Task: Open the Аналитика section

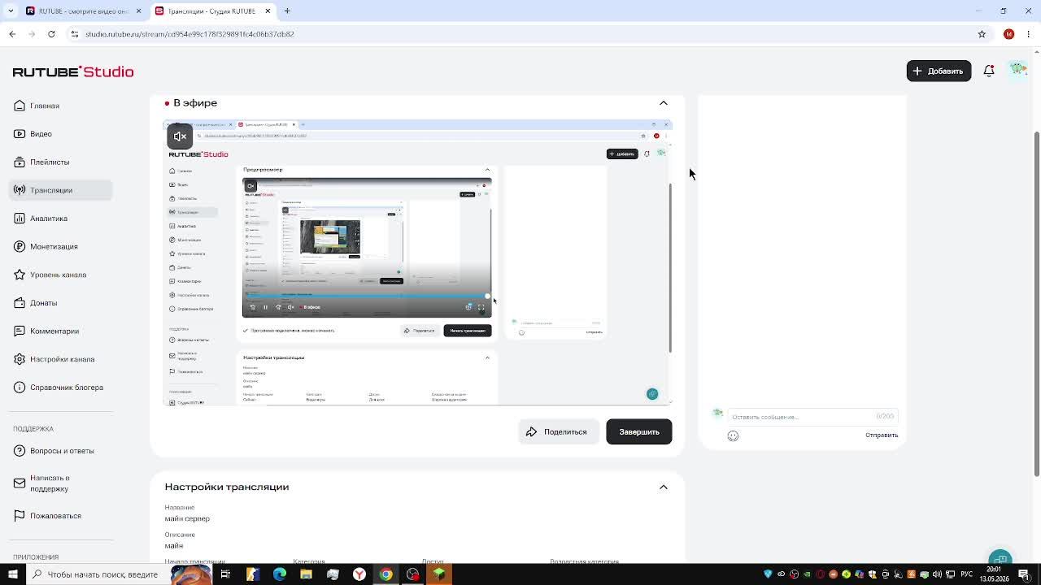Action: (x=61, y=219)
